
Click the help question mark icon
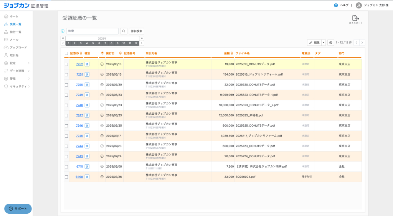(325, 5)
